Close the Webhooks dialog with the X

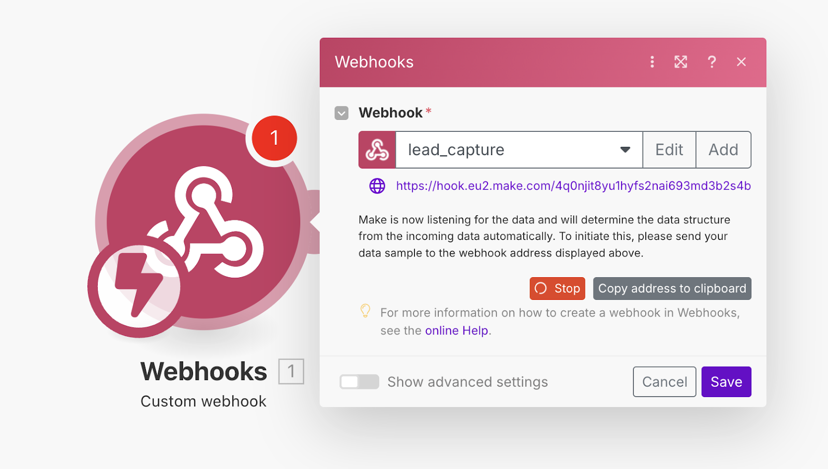coord(742,62)
